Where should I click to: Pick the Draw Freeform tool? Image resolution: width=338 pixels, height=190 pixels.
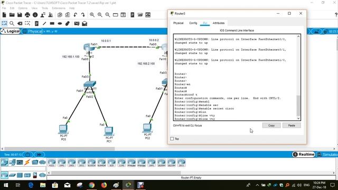point(68,23)
